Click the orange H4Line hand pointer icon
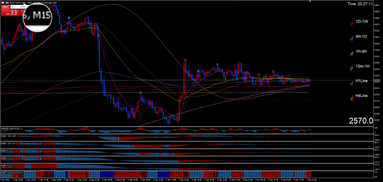Screen dimensions: 383x182 (351, 98)
